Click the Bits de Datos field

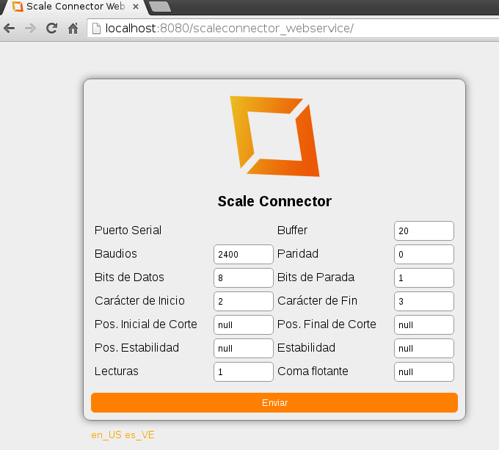[x=243, y=277]
